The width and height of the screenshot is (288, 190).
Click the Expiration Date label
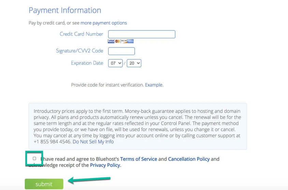87,63
